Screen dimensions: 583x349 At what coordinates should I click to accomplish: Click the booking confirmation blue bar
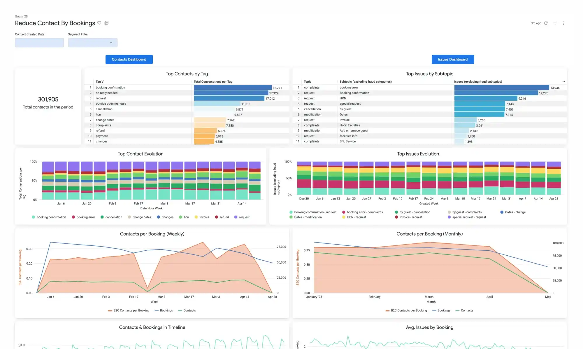pos(232,88)
